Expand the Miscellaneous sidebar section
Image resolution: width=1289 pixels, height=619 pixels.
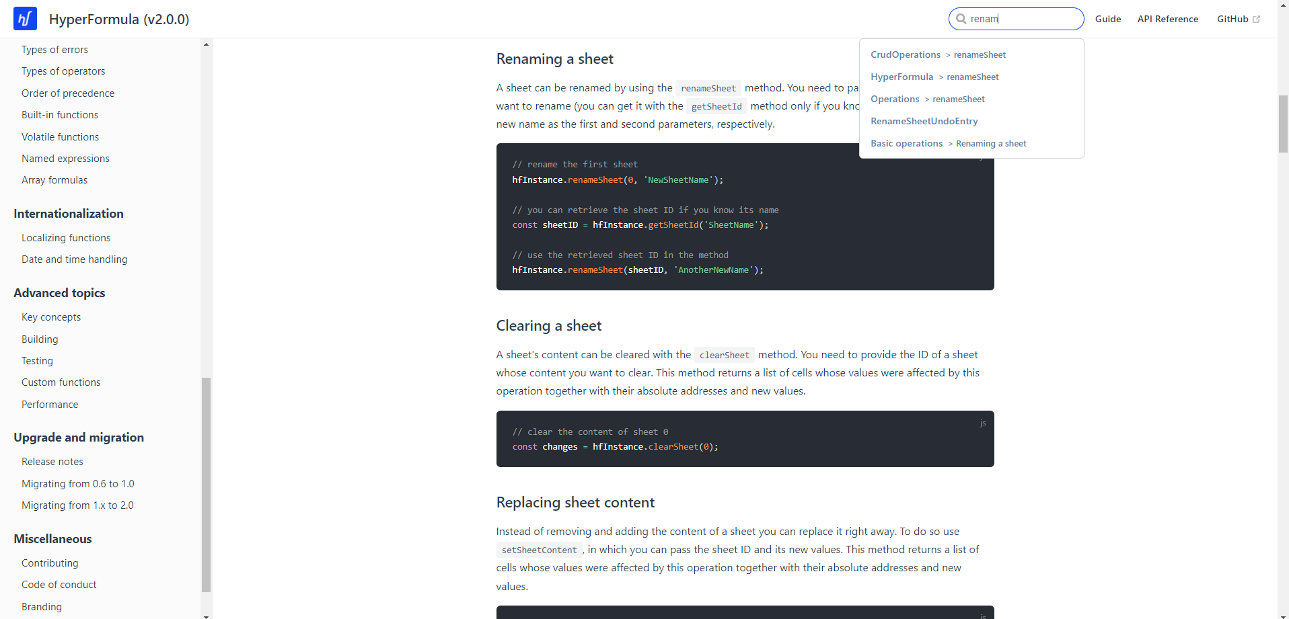coord(52,538)
